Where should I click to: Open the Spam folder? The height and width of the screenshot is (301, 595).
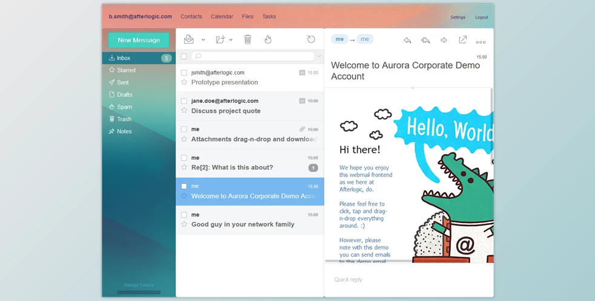(x=139, y=107)
